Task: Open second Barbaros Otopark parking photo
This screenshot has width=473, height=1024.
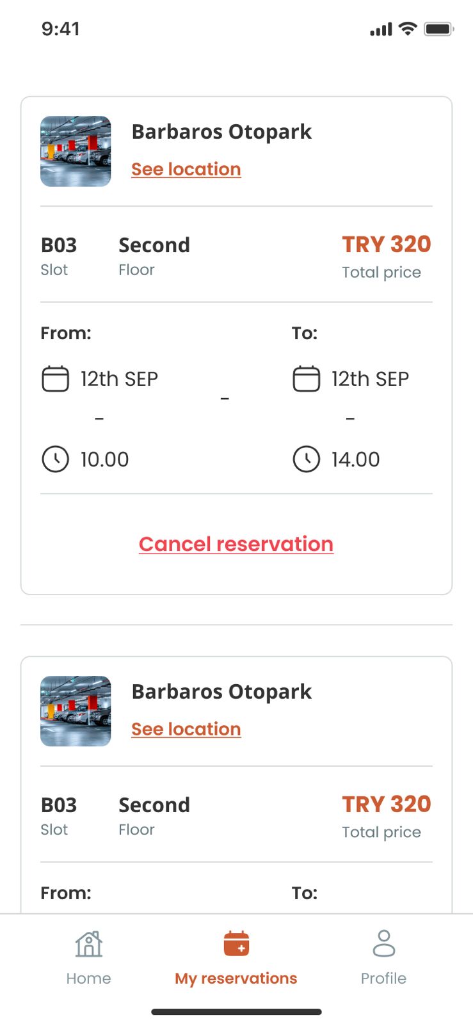Action: tap(76, 711)
